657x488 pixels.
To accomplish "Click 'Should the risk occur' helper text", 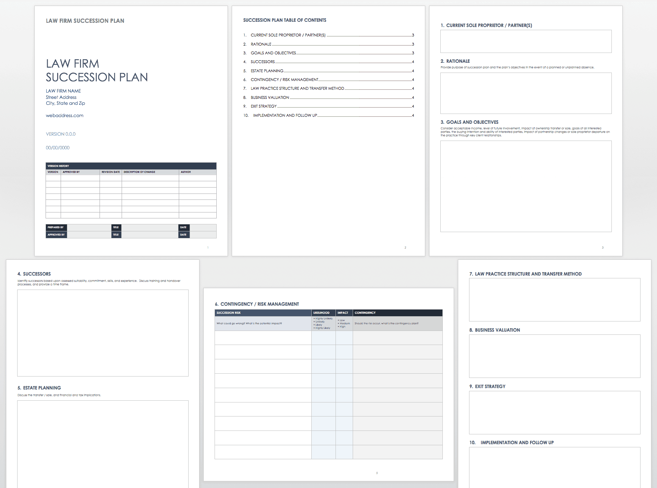I will pos(386,323).
